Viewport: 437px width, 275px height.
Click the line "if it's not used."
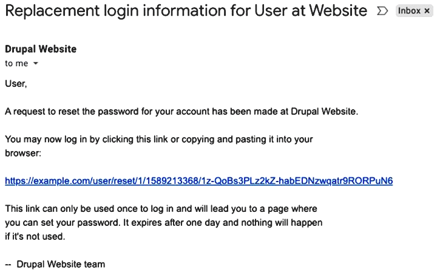[x=35, y=237]
